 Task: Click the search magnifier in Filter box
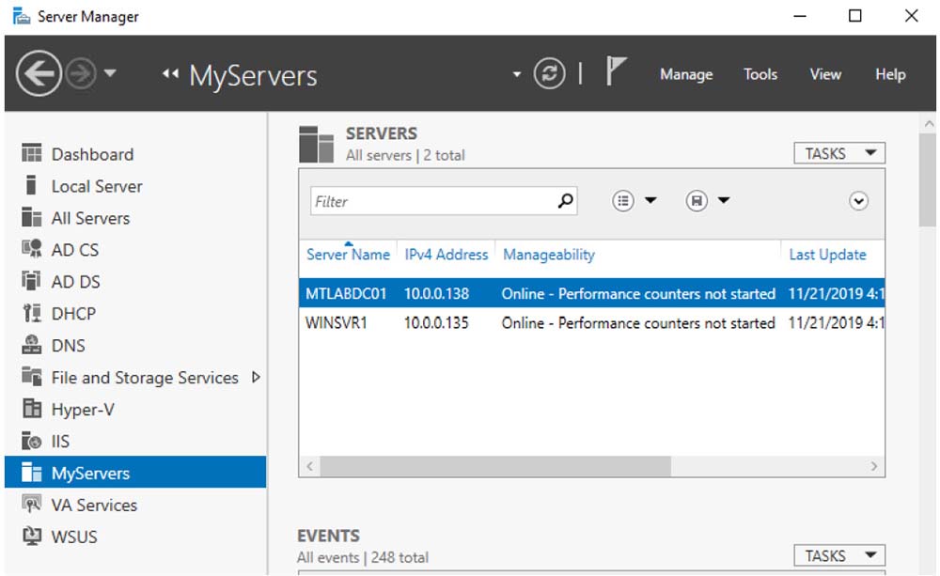565,200
